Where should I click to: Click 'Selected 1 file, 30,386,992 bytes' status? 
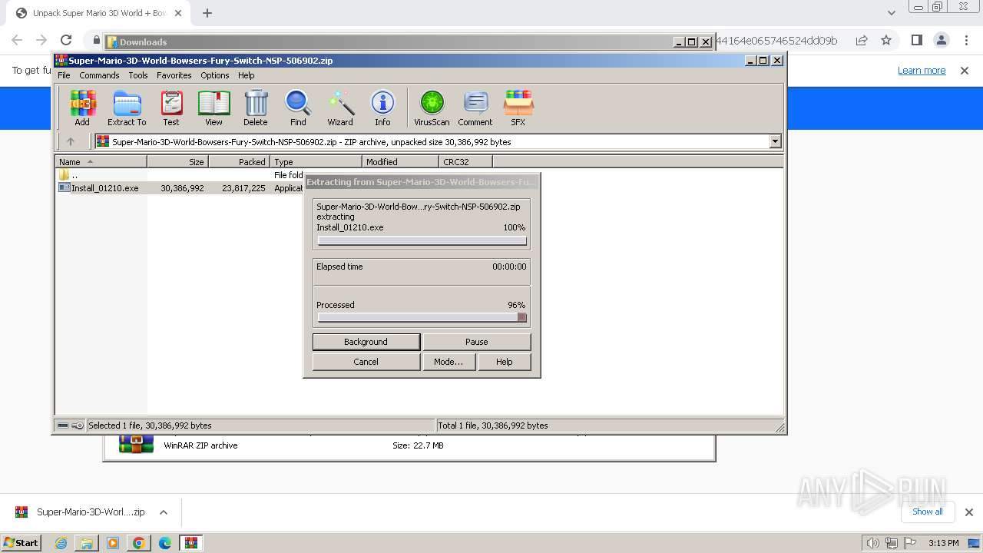[150, 426]
